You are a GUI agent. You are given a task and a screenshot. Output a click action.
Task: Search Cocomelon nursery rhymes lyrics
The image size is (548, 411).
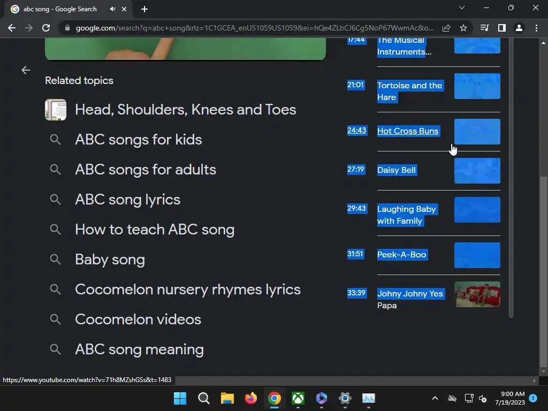point(188,290)
